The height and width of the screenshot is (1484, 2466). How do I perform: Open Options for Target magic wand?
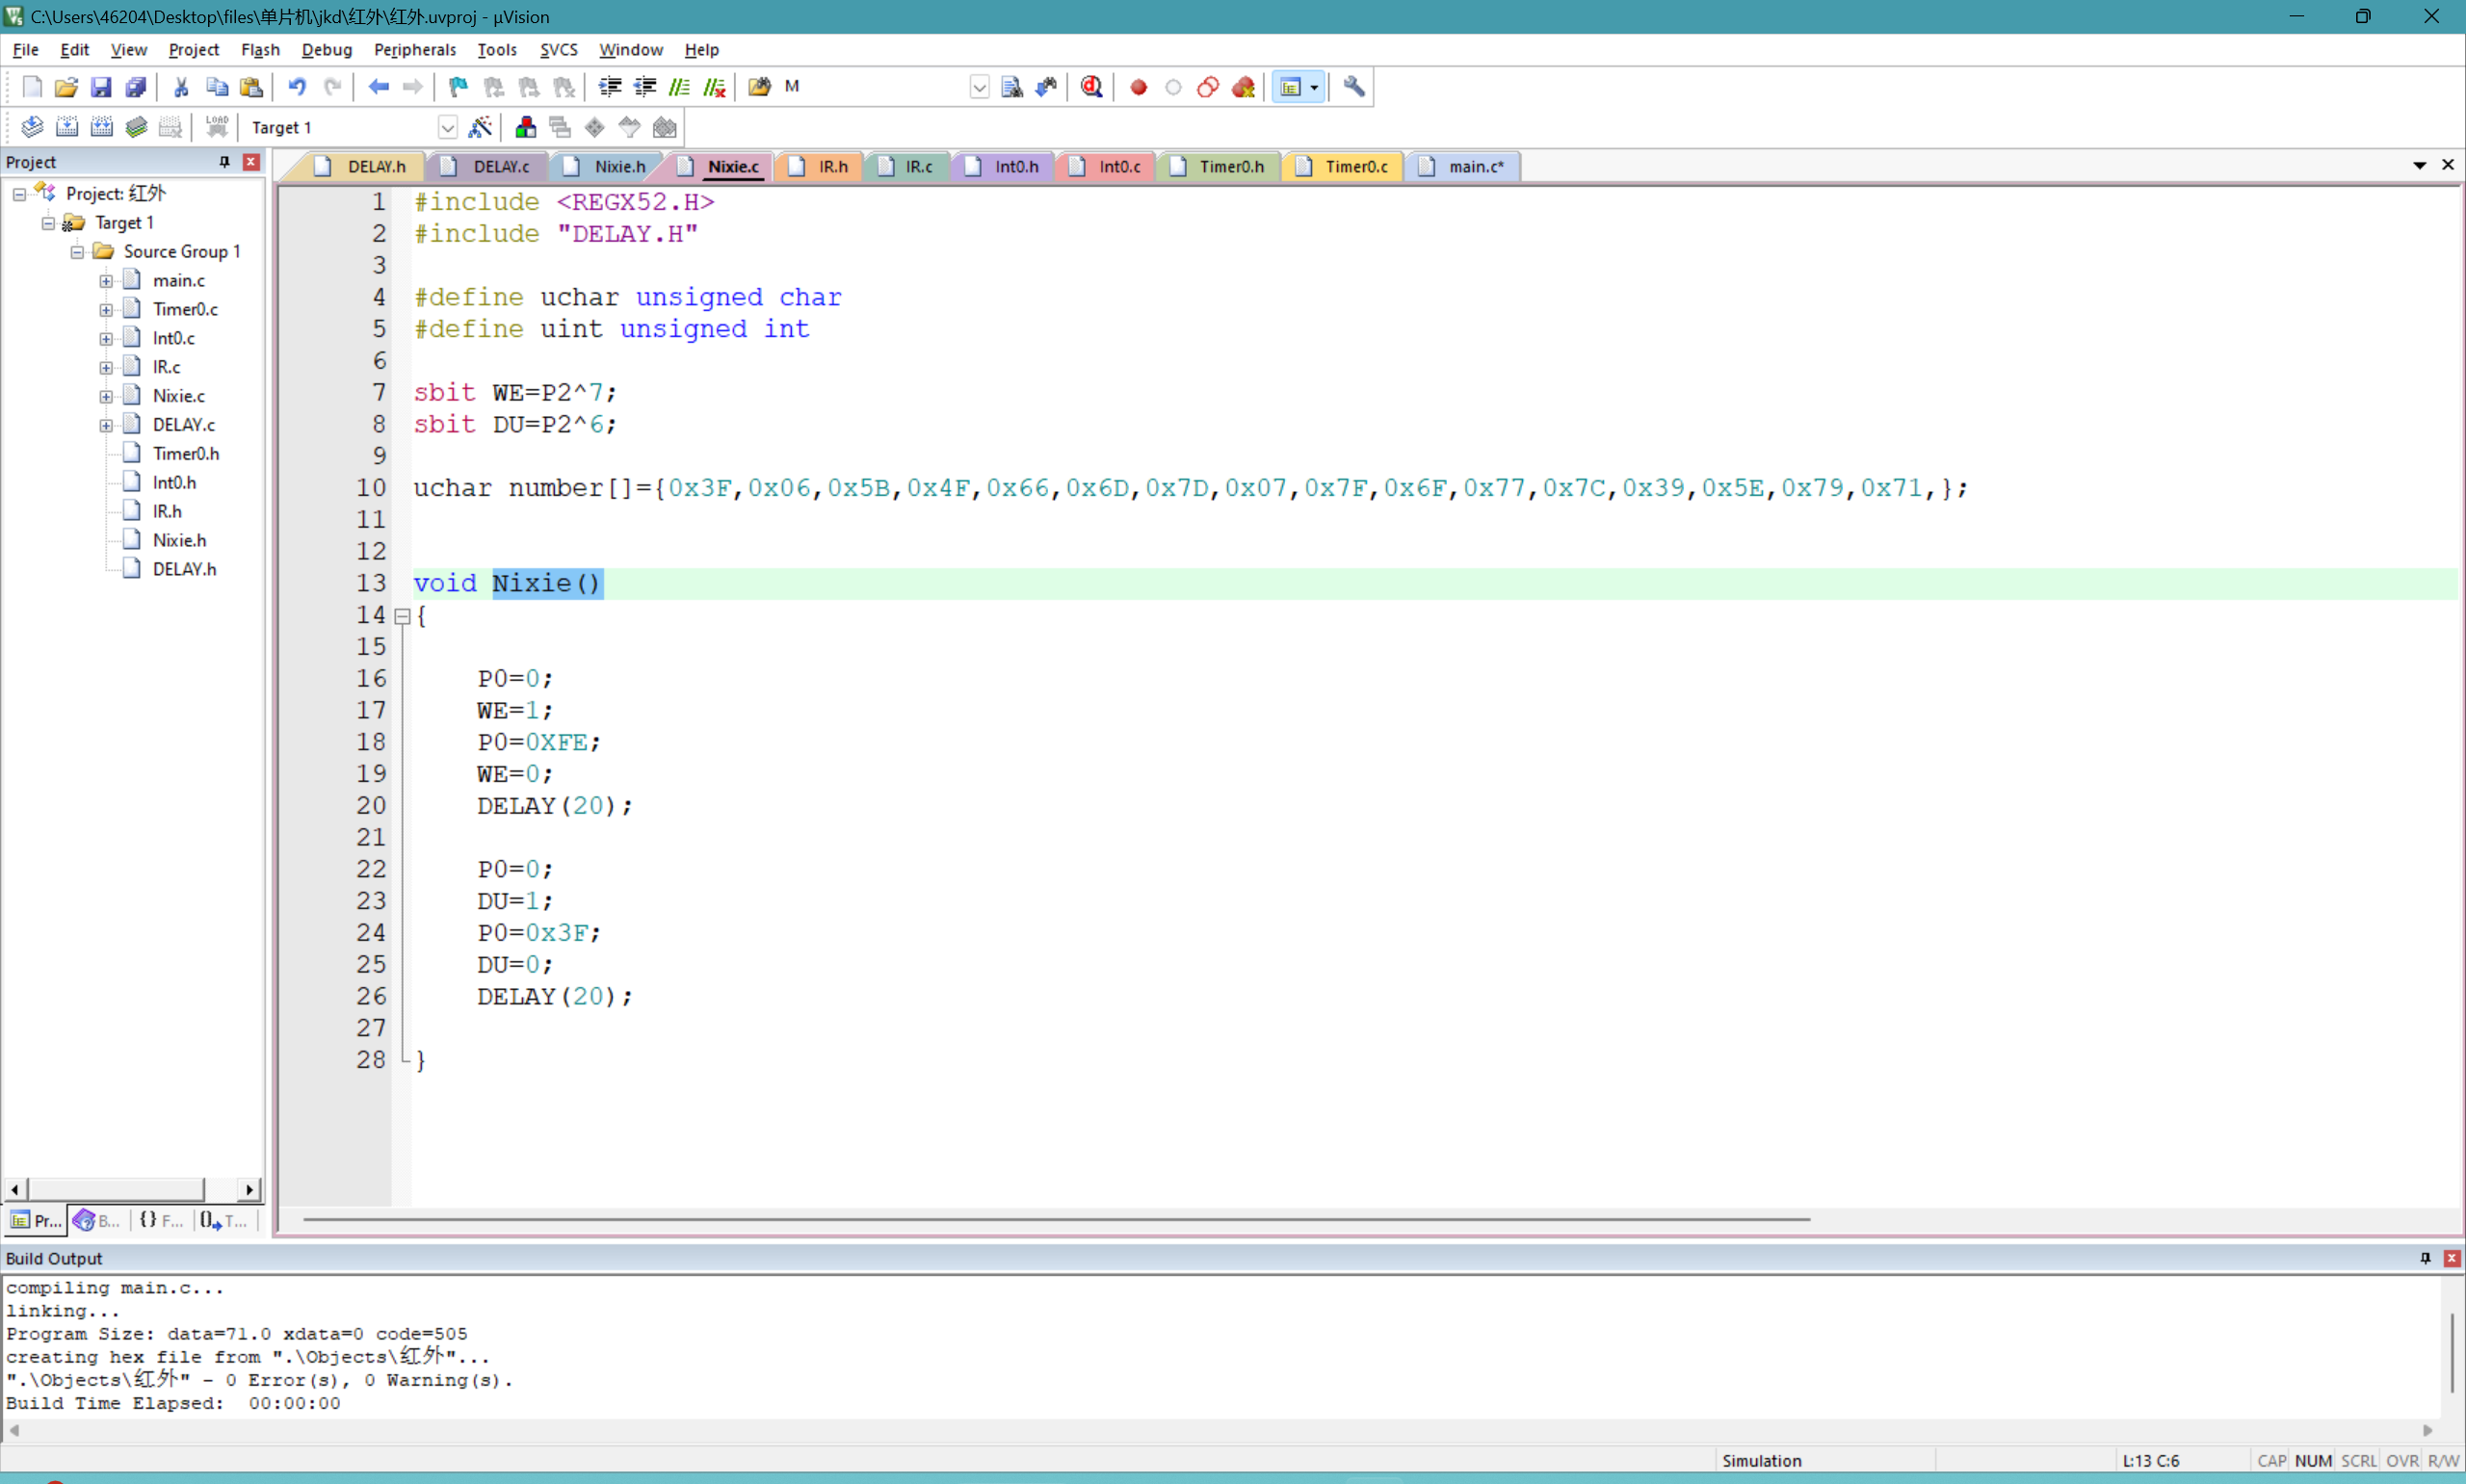point(480,127)
